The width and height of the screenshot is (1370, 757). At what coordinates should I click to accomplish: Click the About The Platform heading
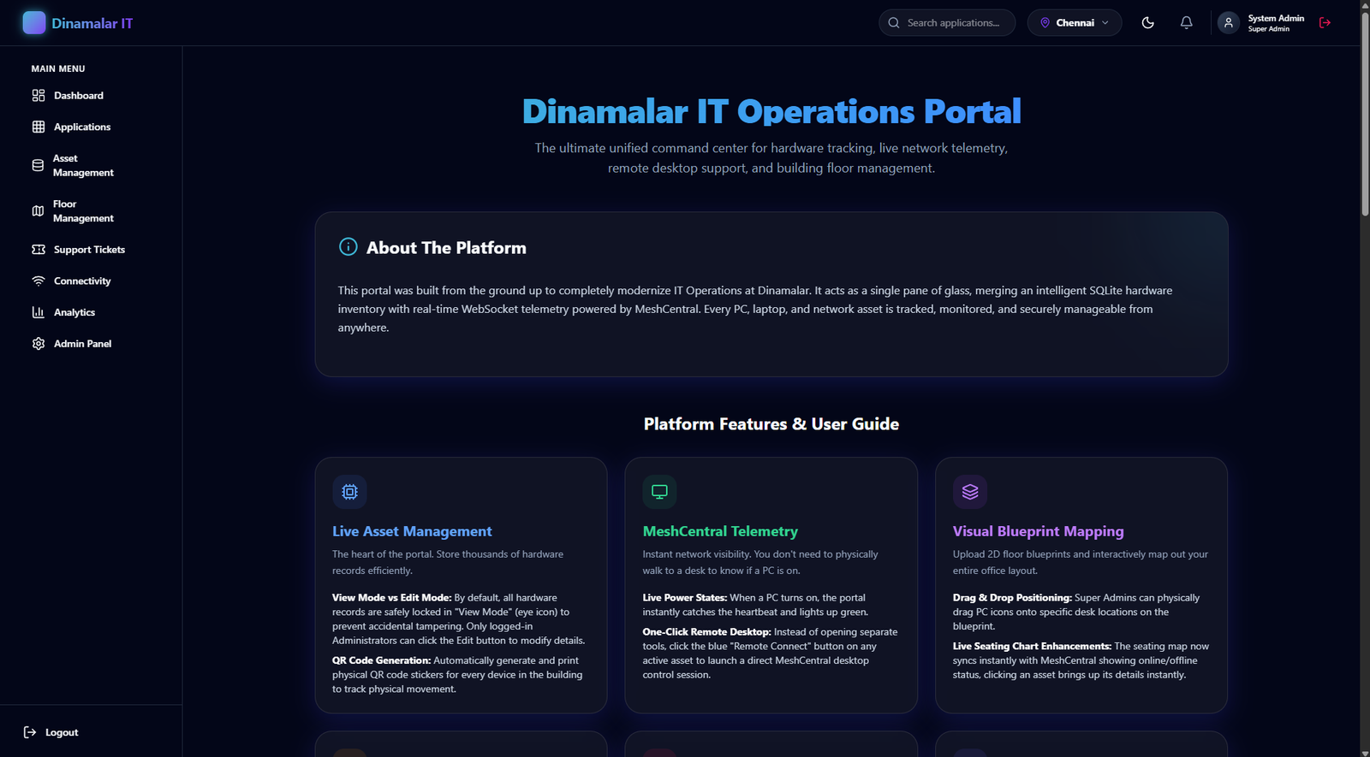[446, 248]
